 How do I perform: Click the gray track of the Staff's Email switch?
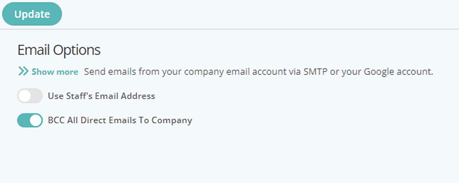click(x=37, y=96)
